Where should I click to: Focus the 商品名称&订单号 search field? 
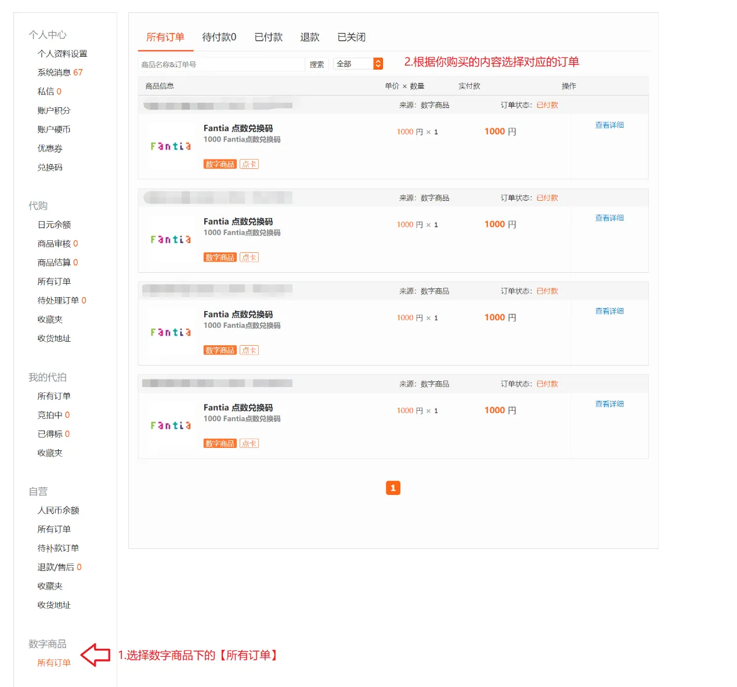tap(221, 64)
